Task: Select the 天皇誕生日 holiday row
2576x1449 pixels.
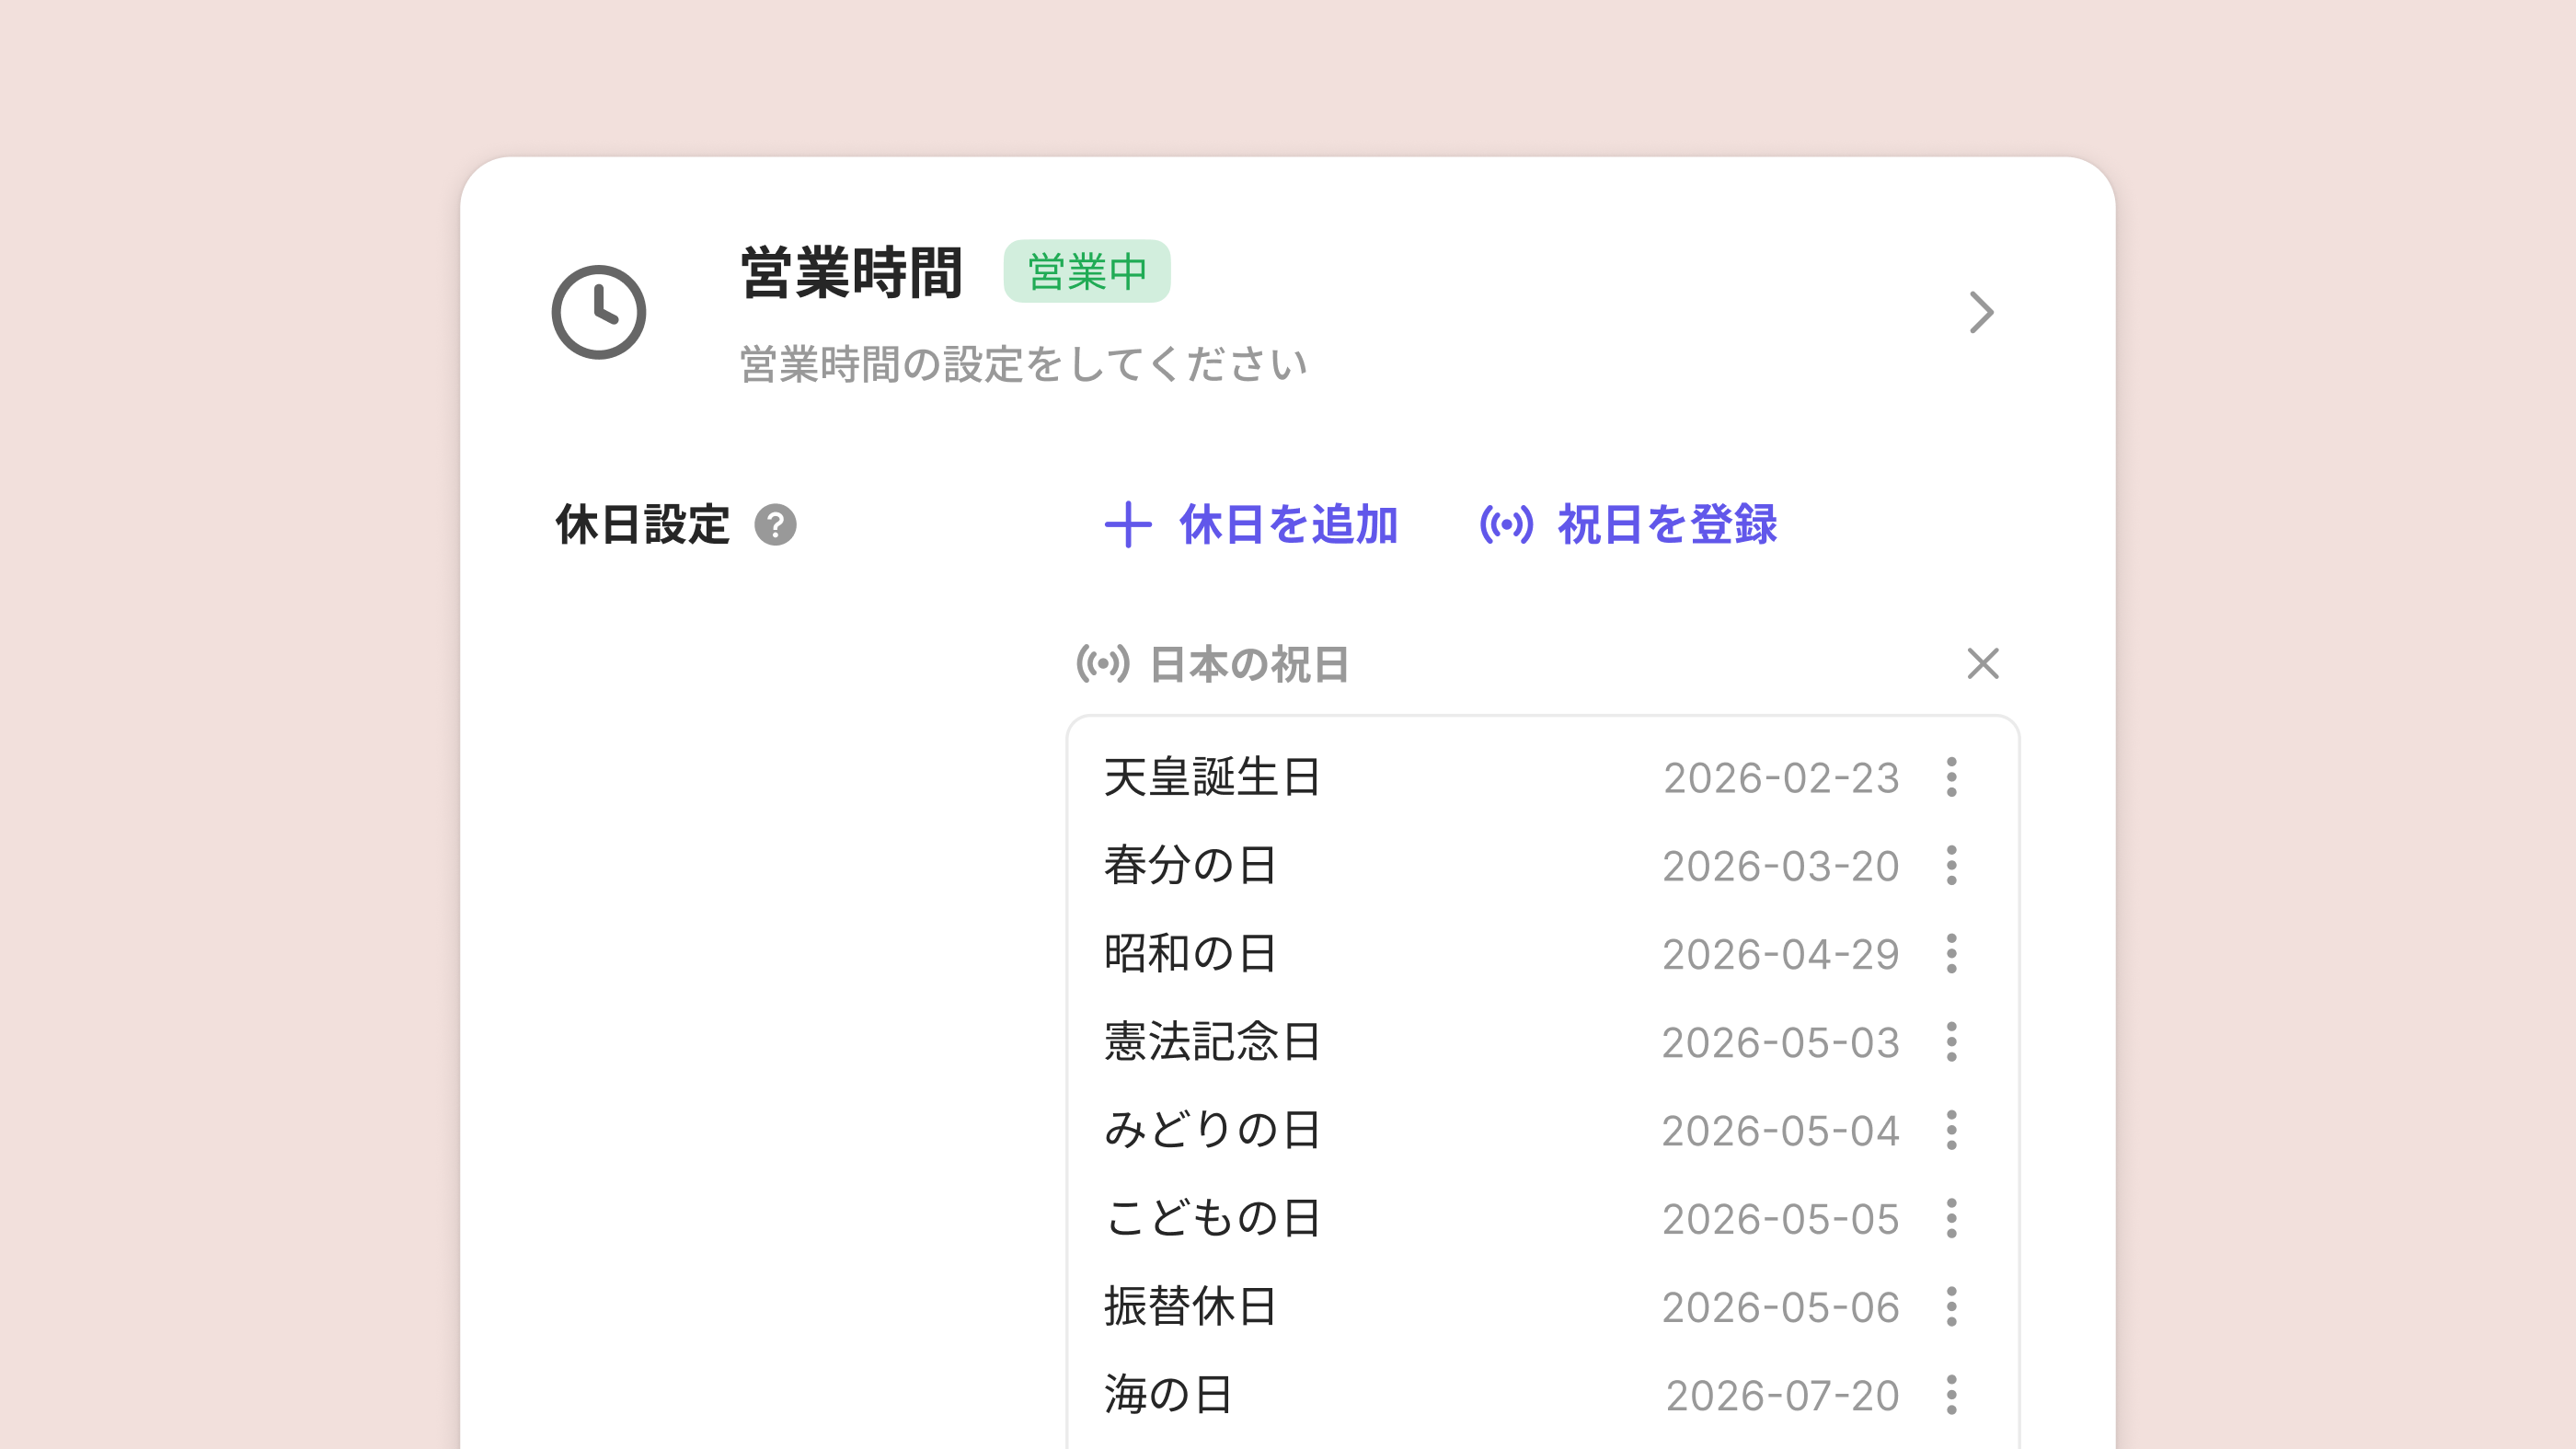Action: (x=1212, y=777)
